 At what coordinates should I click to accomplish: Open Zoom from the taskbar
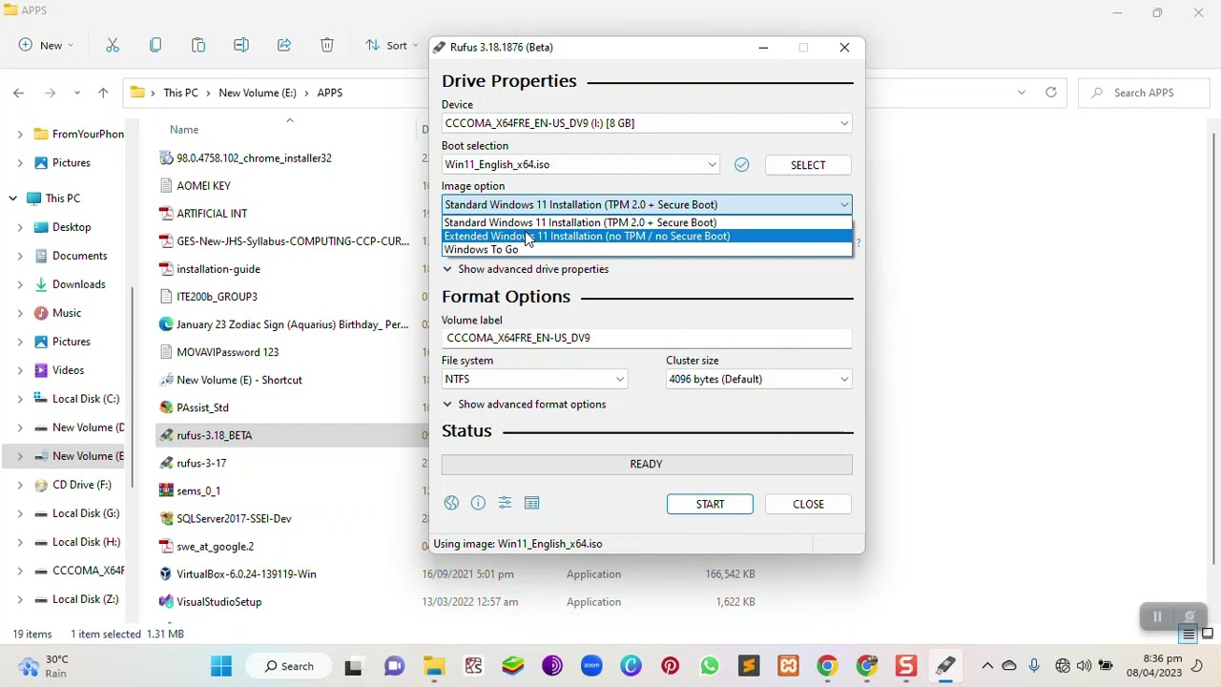(x=591, y=666)
